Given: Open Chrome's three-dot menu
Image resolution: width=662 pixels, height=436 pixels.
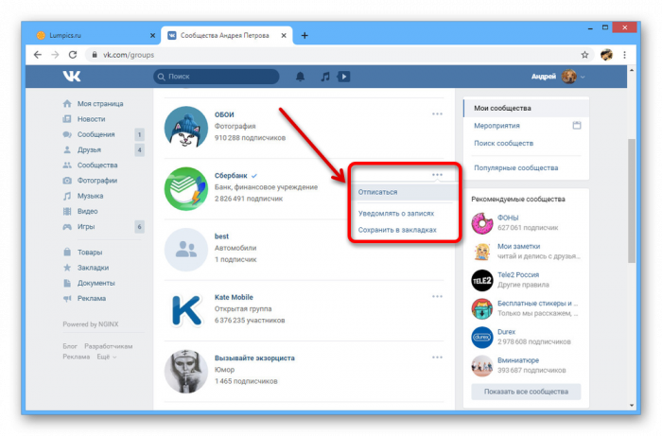Looking at the screenshot, I should click(626, 55).
